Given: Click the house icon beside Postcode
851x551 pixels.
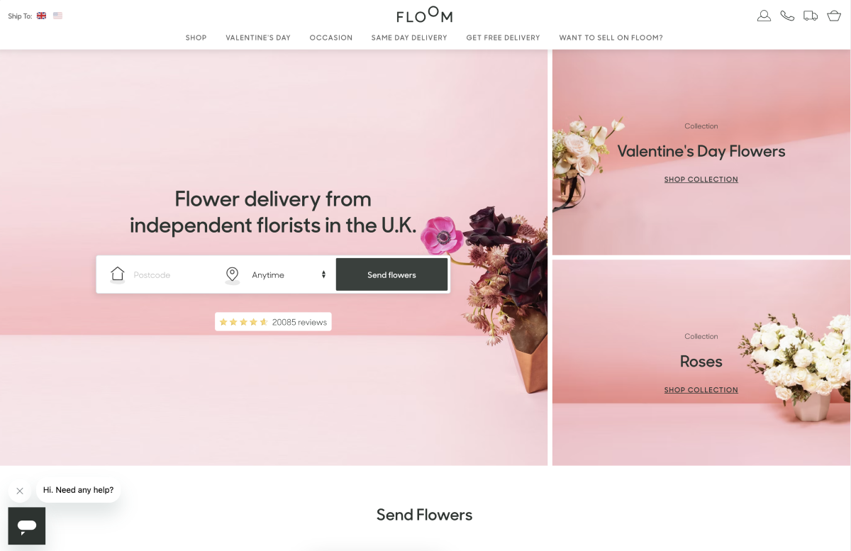Looking at the screenshot, I should [118, 274].
